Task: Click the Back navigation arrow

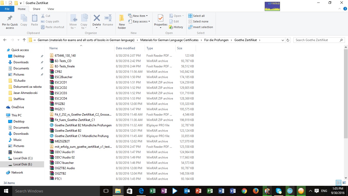Action: [x=5, y=40]
